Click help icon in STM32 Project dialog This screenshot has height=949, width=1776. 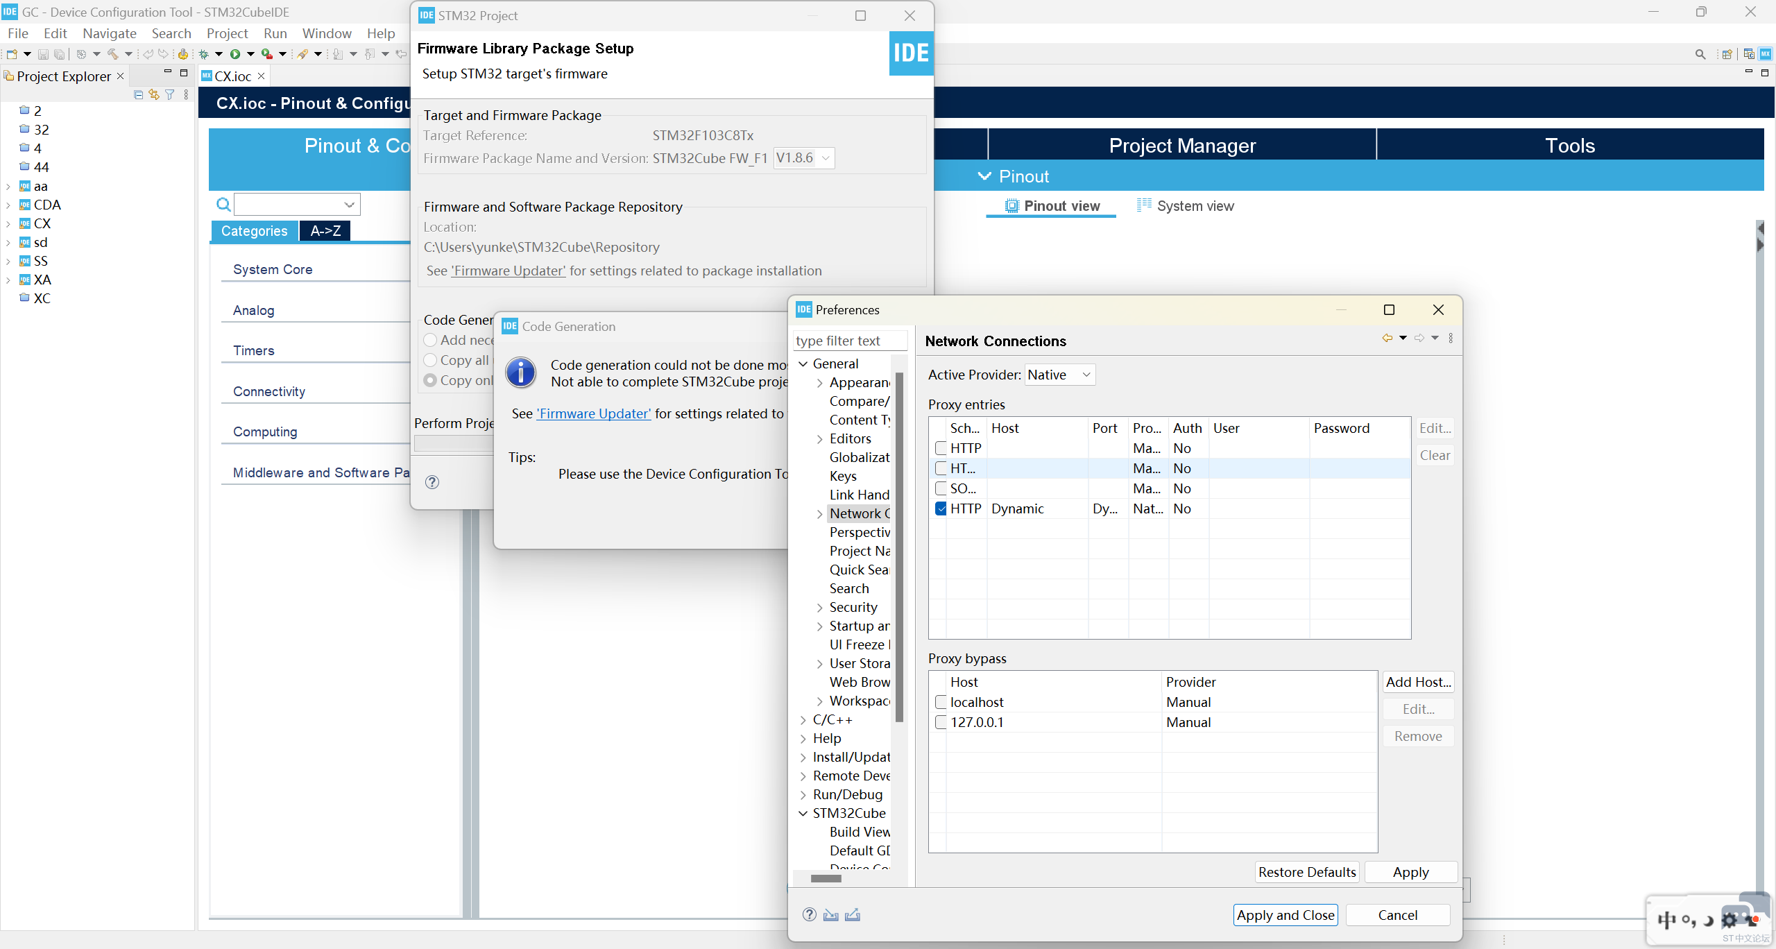pos(432,482)
